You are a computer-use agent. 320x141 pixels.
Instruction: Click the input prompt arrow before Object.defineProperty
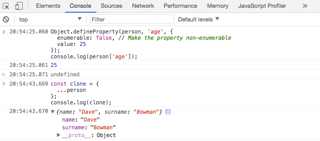click(4, 32)
